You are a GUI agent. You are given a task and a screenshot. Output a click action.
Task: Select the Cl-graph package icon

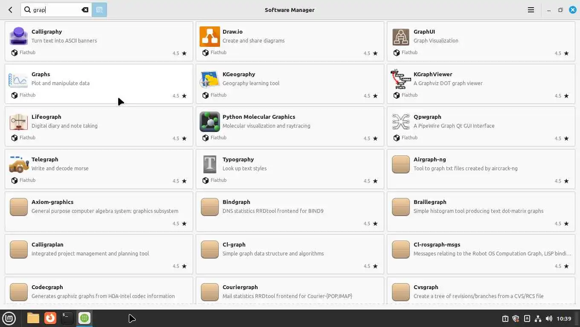pos(209,250)
